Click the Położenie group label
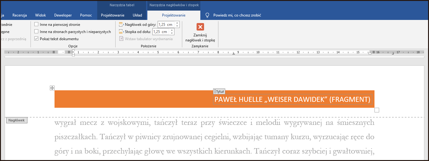 [149, 46]
